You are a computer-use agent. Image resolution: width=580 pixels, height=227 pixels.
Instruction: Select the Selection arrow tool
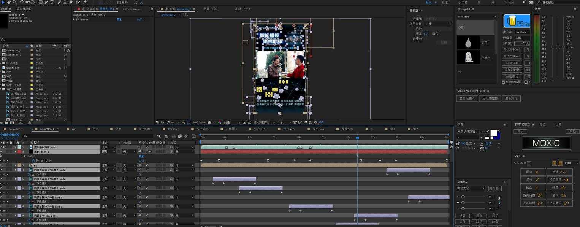click(3, 2)
